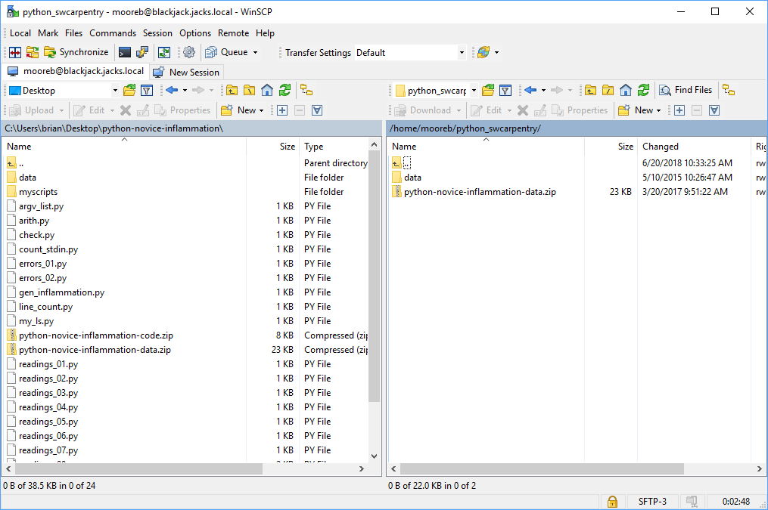The image size is (768, 510).
Task: Click the globe update check icon
Action: [483, 52]
